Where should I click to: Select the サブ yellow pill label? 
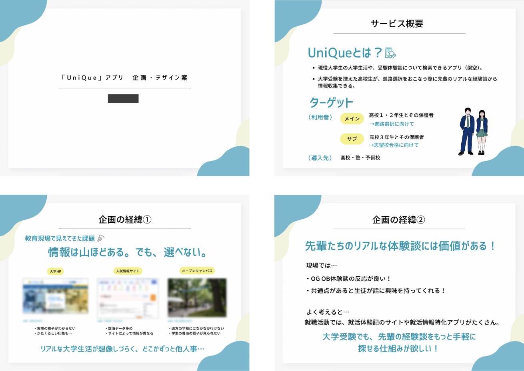coord(352,139)
